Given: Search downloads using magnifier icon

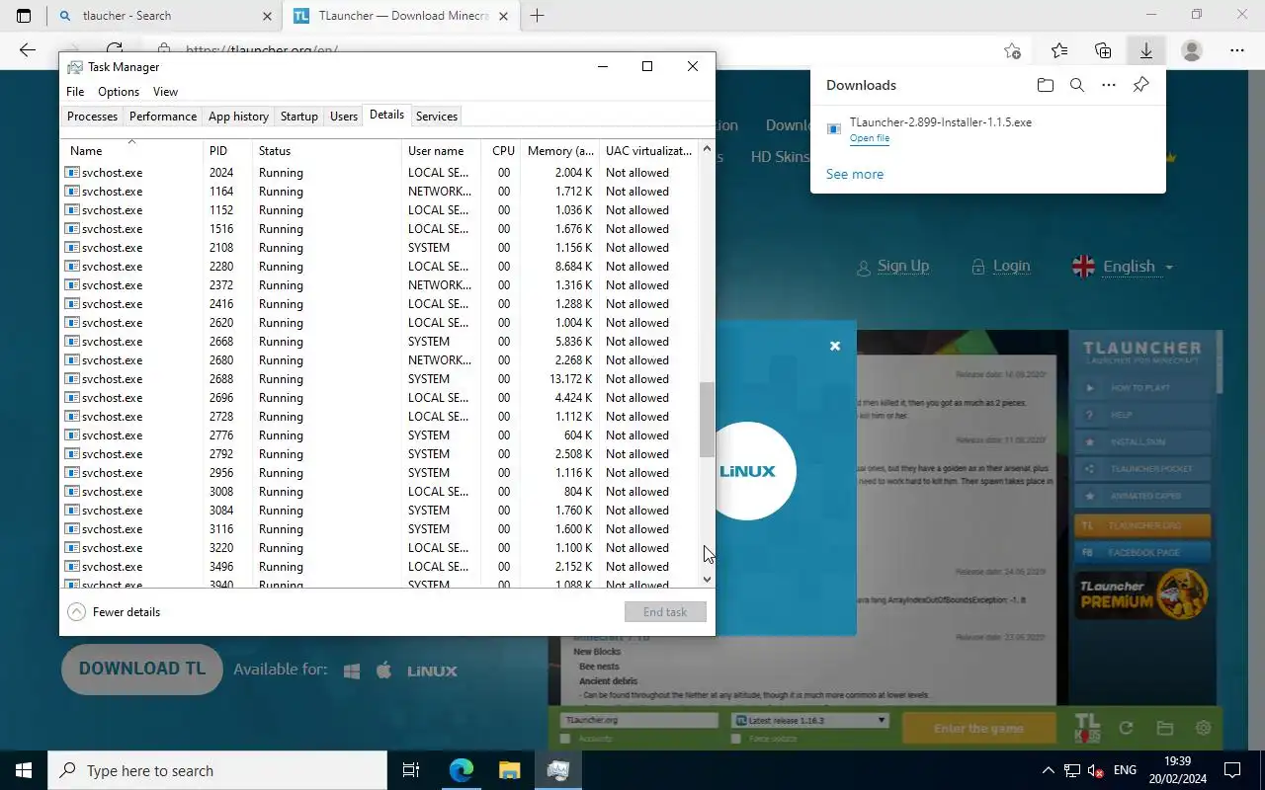Looking at the screenshot, I should tap(1077, 85).
